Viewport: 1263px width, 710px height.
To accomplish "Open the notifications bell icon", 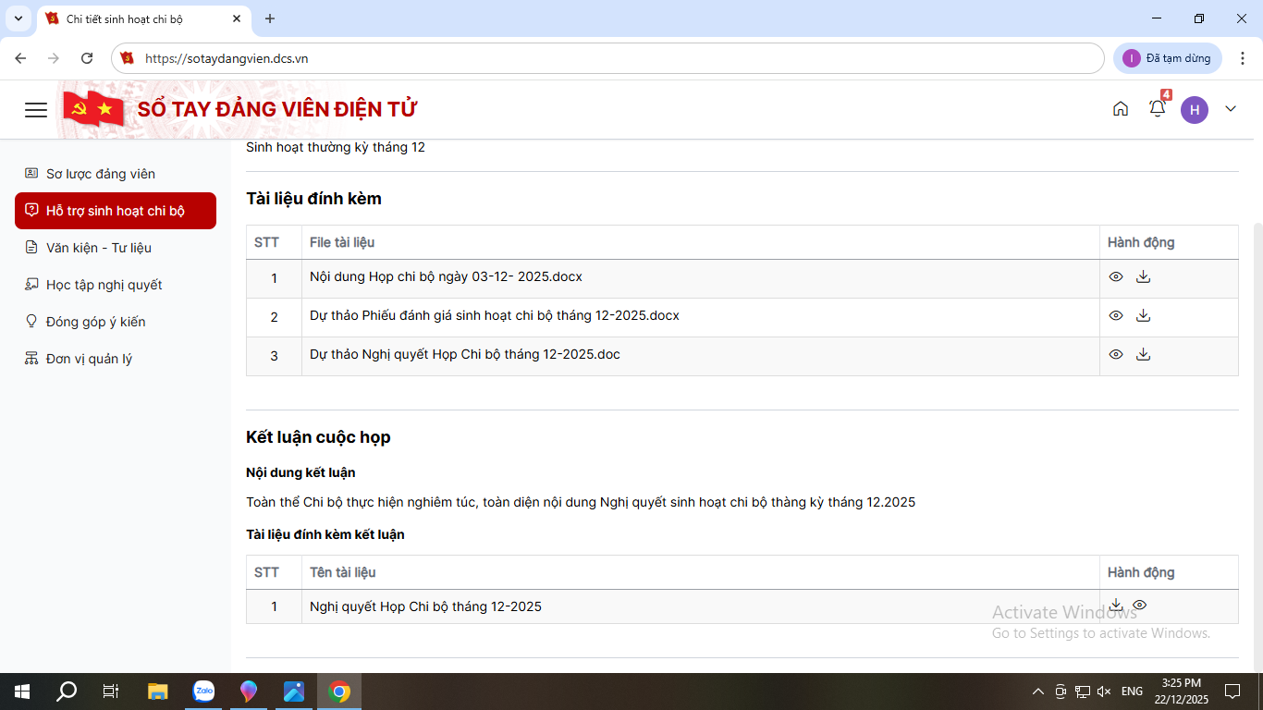I will click(x=1157, y=109).
